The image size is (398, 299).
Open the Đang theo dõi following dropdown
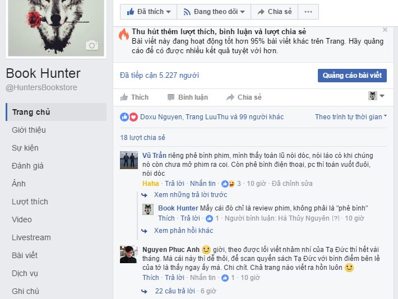click(214, 12)
